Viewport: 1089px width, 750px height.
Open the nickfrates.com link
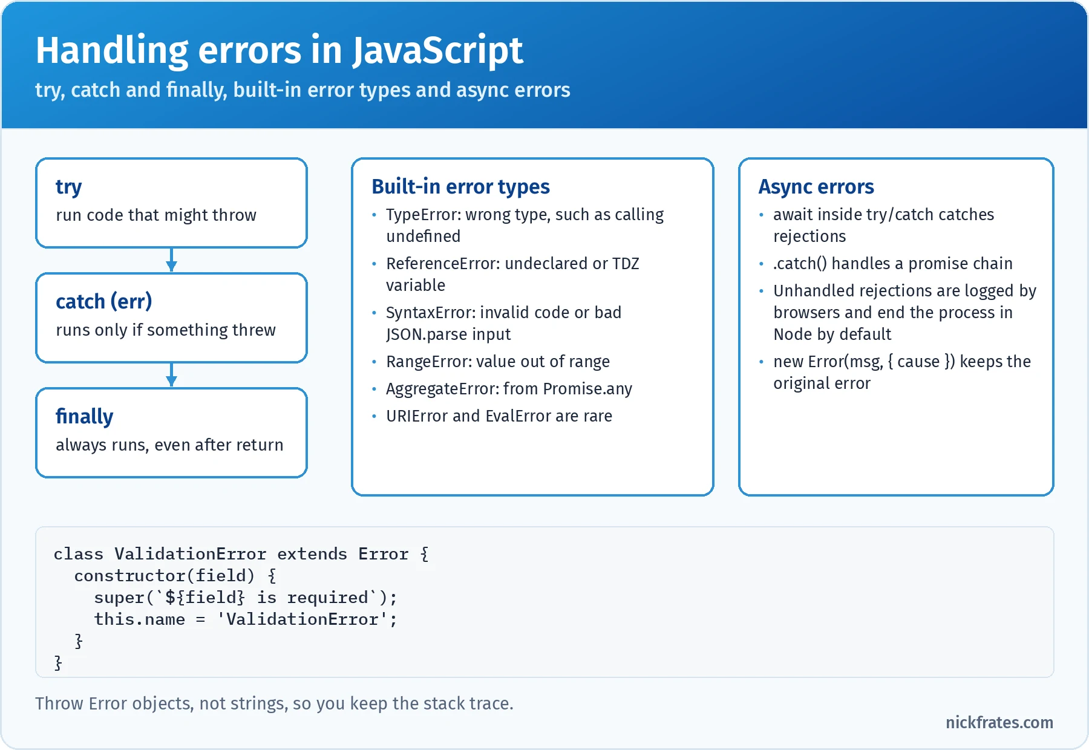(999, 723)
